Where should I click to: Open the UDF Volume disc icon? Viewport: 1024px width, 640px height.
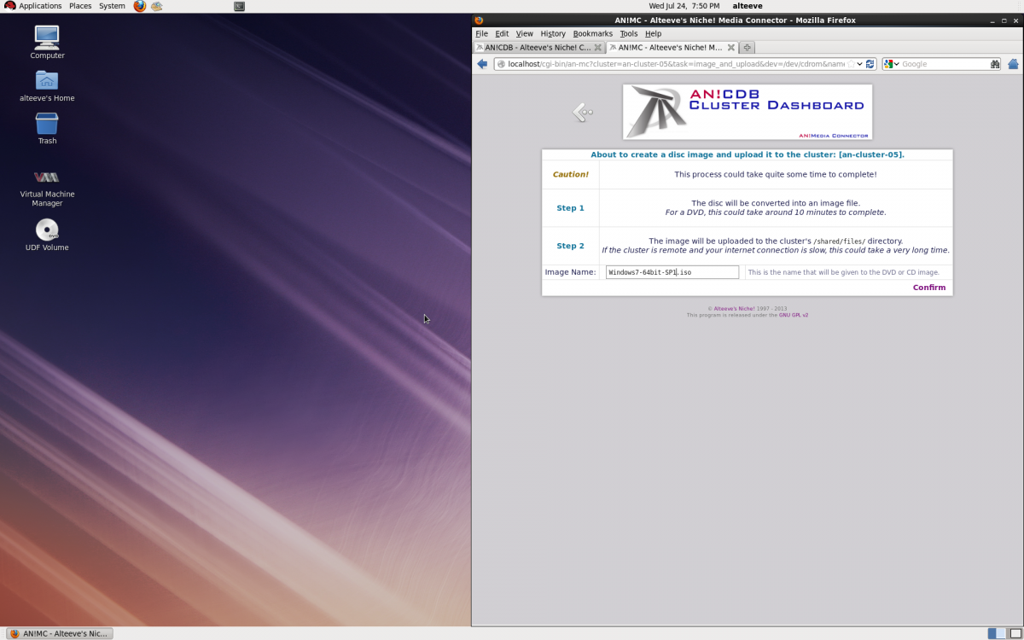tap(47, 230)
